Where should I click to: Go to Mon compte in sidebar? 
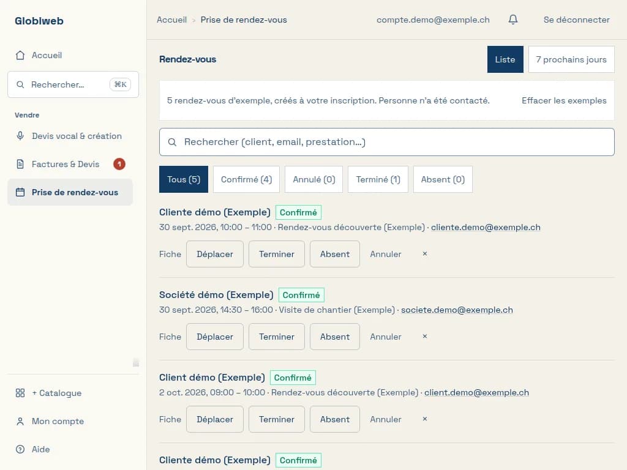[x=70, y=421]
